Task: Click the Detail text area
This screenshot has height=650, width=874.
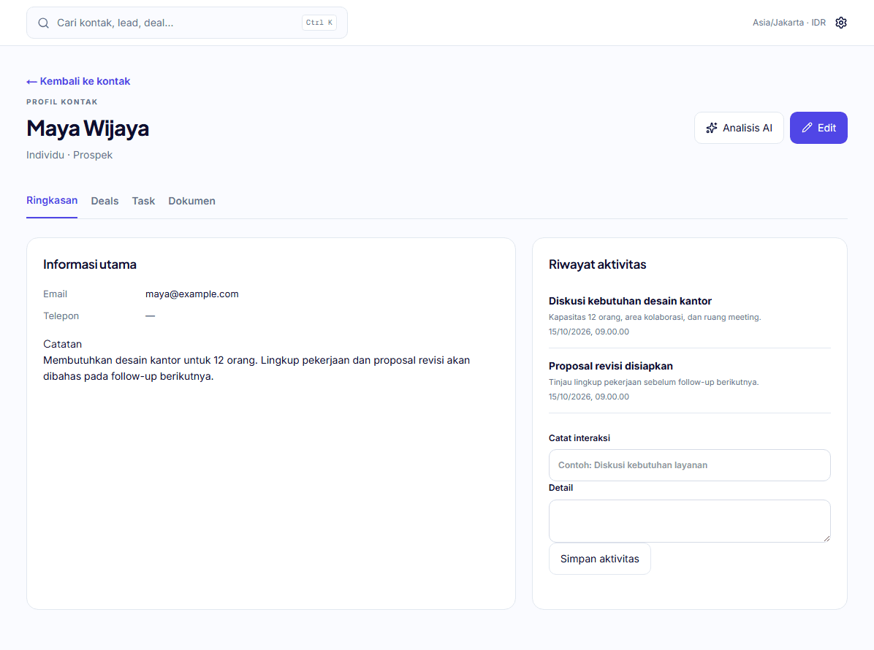Action: pos(690,521)
